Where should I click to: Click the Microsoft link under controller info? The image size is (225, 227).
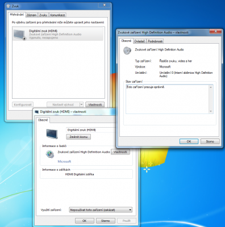click(x=64, y=161)
